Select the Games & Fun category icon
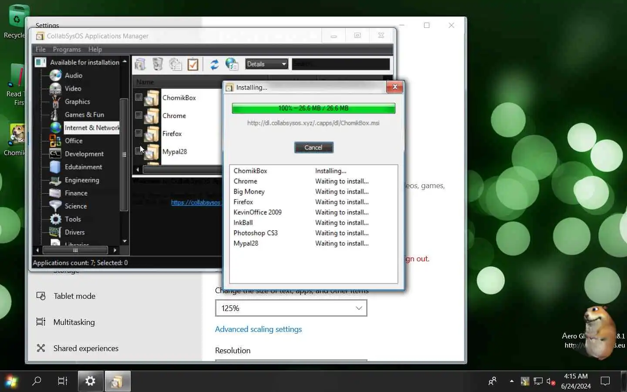Screen dimensions: 627x392 tap(55, 115)
